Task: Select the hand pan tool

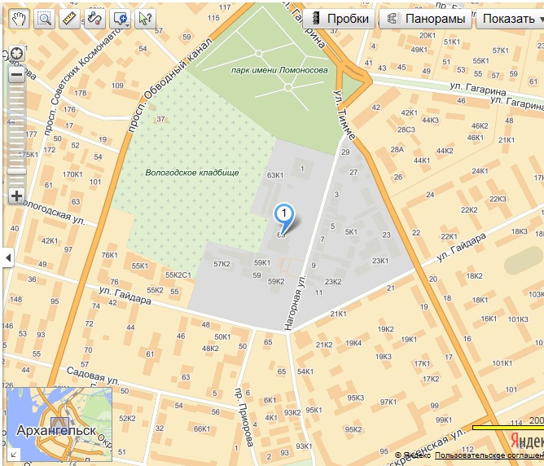Action: pos(19,18)
